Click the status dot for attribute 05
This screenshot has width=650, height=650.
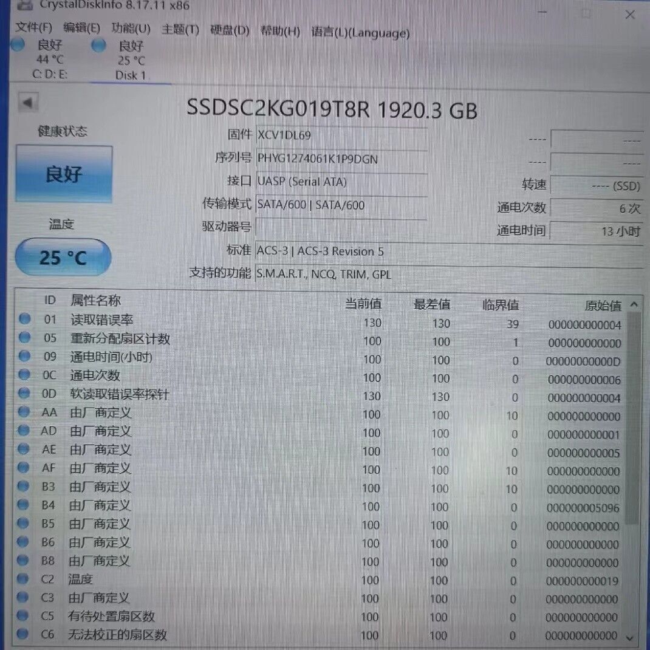pyautogui.click(x=25, y=337)
